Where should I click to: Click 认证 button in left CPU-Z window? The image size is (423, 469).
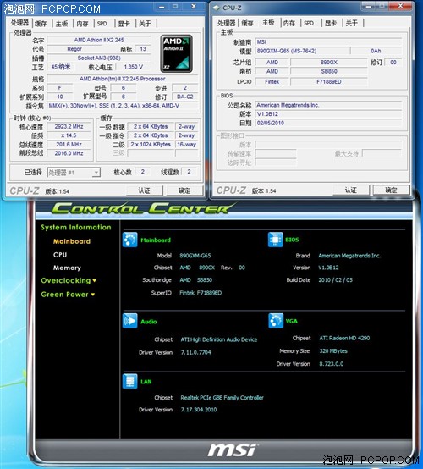point(144,190)
